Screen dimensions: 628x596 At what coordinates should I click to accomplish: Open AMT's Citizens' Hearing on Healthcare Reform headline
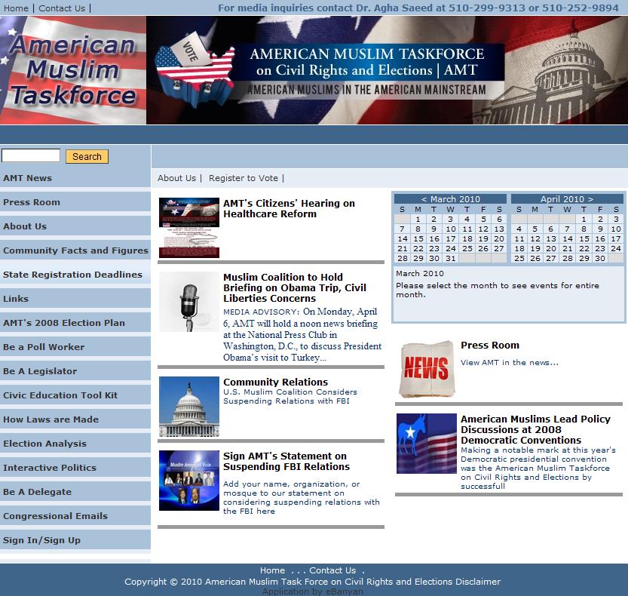pyautogui.click(x=289, y=208)
